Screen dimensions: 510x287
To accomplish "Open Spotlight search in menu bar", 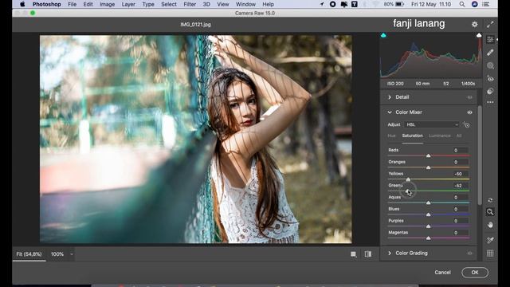I will pos(462,4).
